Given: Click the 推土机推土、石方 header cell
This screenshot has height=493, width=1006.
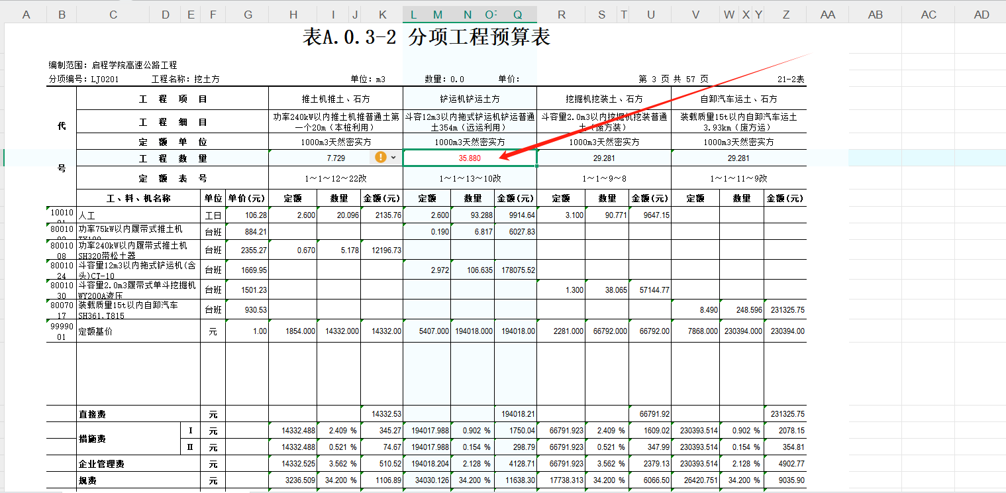Looking at the screenshot, I should click(336, 99).
